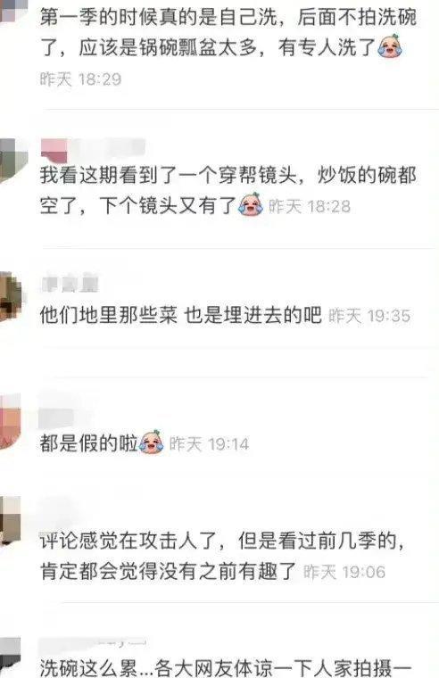Select comment 洗碗这么累...各大网友体谅一下

pyautogui.click(x=226, y=667)
